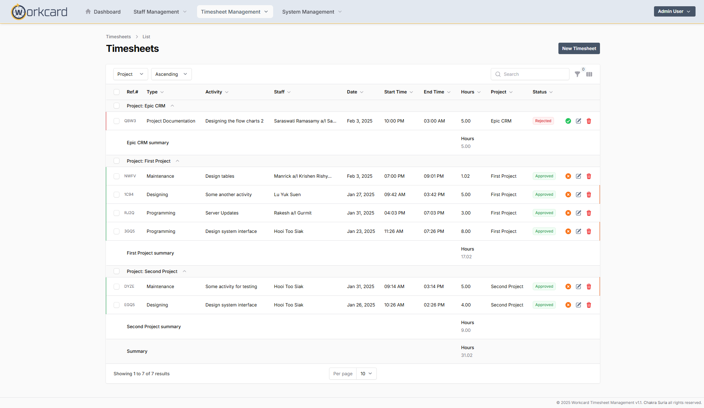Approve the rejected QBW3 timesheet
The width and height of the screenshot is (704, 408).
[568, 121]
